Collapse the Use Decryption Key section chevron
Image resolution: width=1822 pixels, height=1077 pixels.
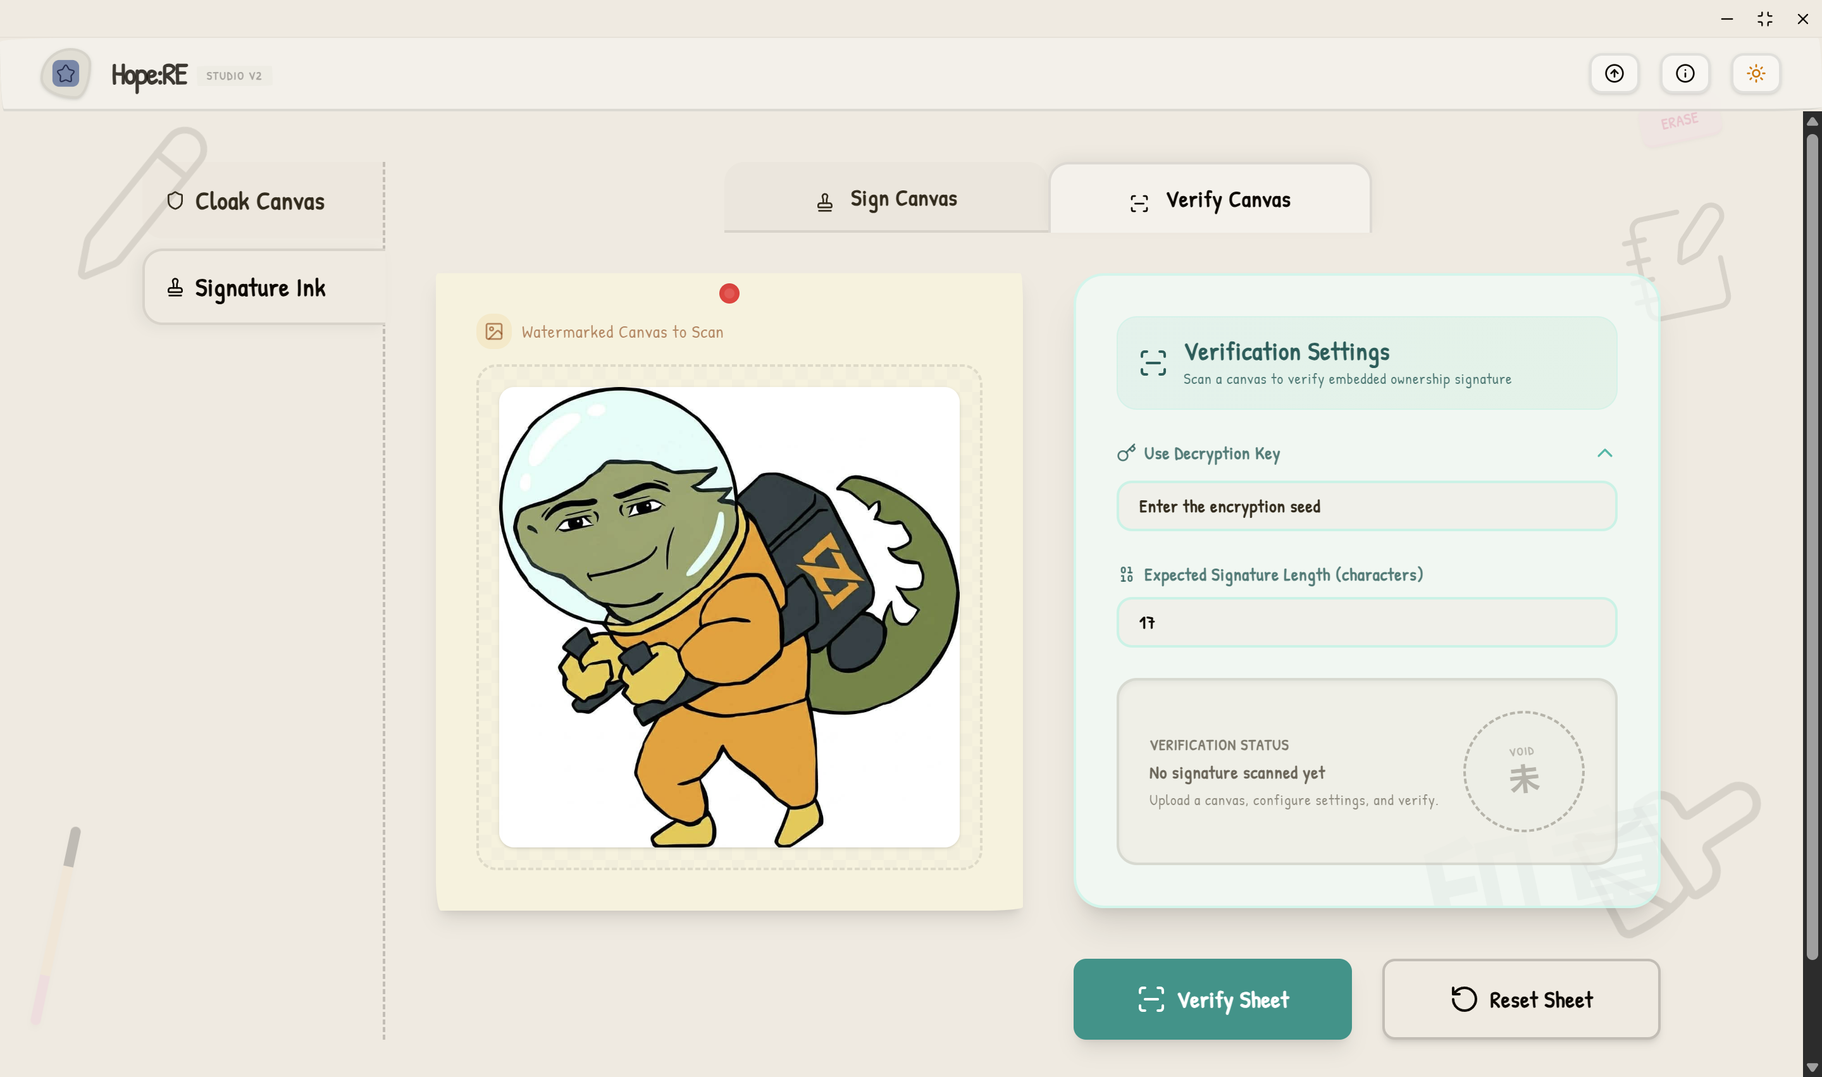(1604, 453)
